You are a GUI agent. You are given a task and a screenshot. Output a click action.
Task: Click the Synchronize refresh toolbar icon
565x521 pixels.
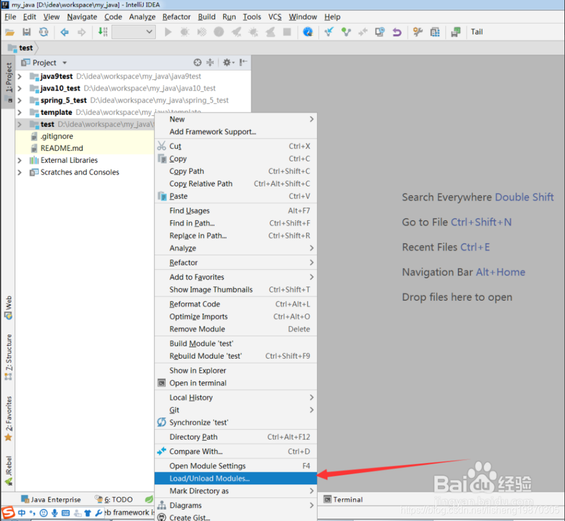coord(44,32)
